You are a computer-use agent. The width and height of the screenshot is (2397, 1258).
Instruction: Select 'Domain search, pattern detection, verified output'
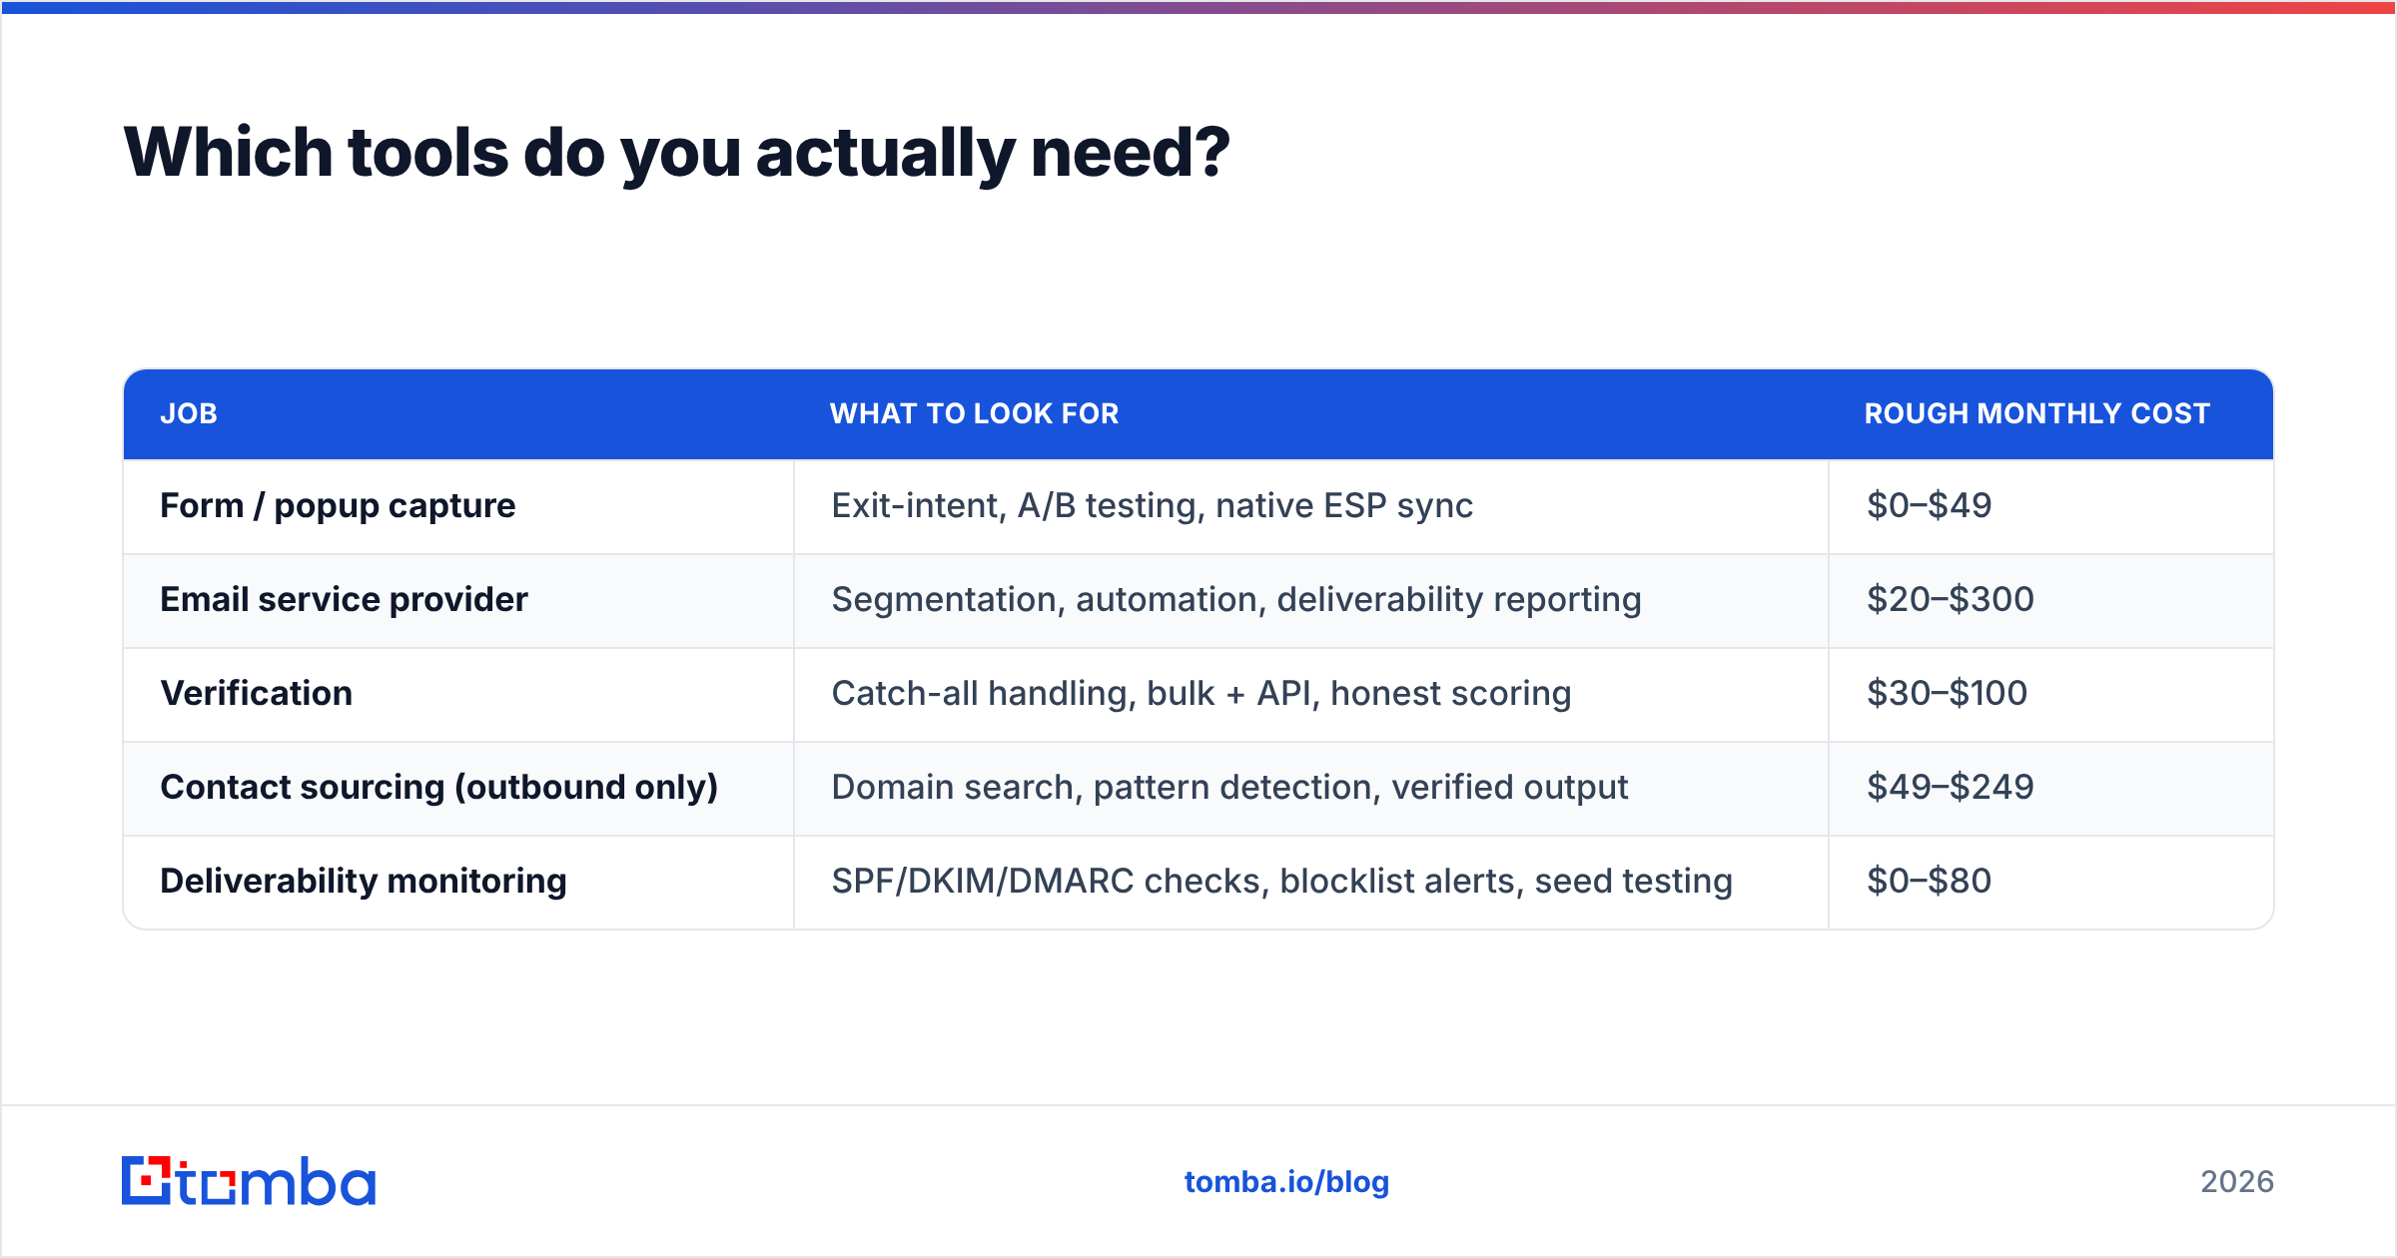(1229, 787)
